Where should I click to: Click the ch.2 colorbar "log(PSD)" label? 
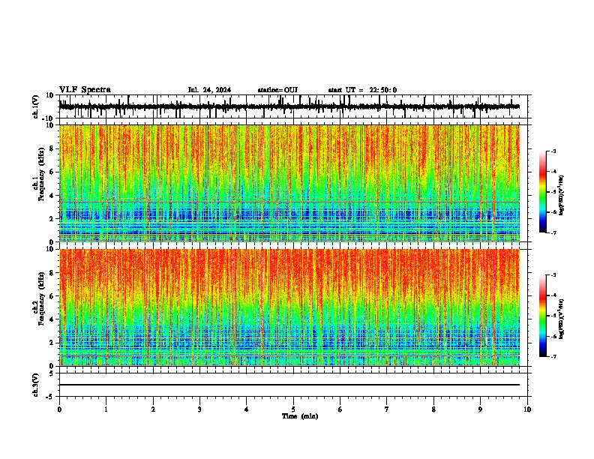point(562,319)
